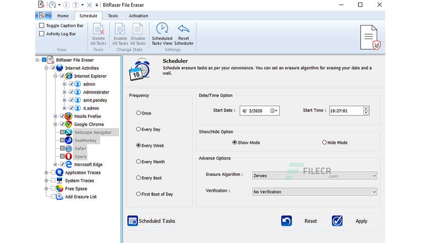Image resolution: width=421 pixels, height=243 pixels.
Task: Expand the Google Chrome tree node
Action: click(55, 124)
